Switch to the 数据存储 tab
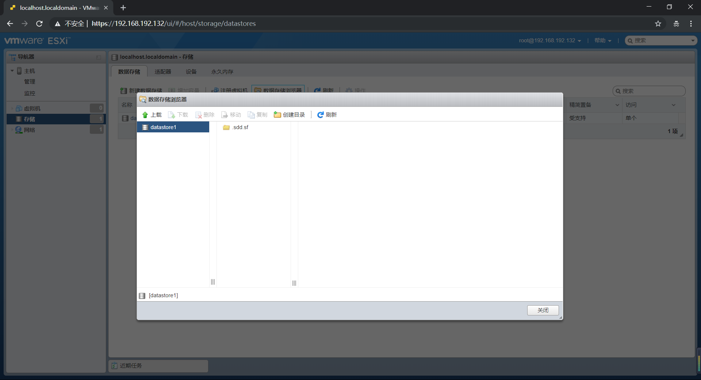701x380 pixels. [x=129, y=71]
